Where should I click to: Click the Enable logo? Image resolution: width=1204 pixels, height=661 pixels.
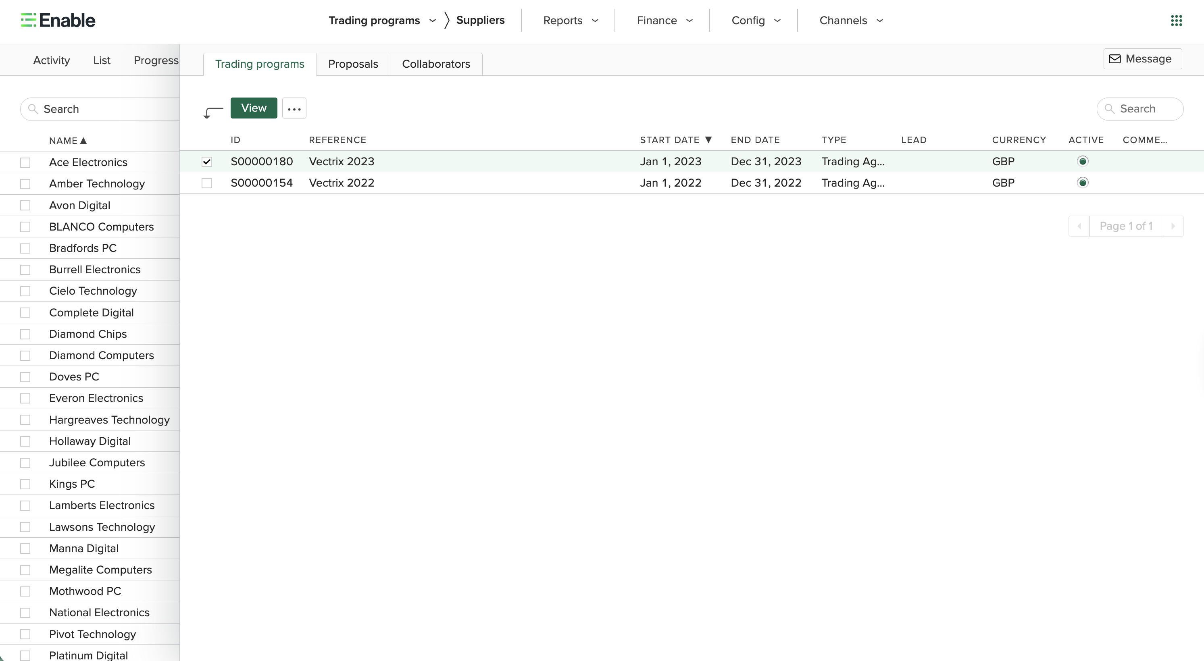click(58, 21)
